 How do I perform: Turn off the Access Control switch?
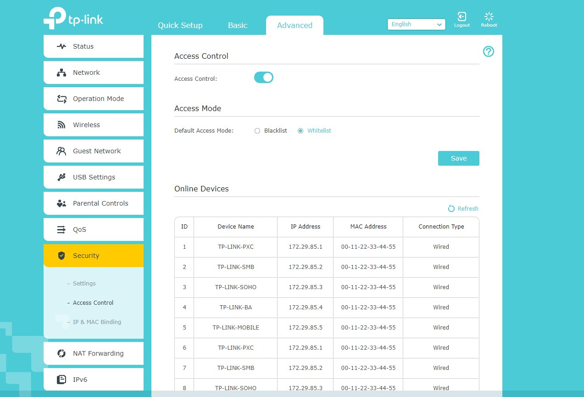(264, 78)
